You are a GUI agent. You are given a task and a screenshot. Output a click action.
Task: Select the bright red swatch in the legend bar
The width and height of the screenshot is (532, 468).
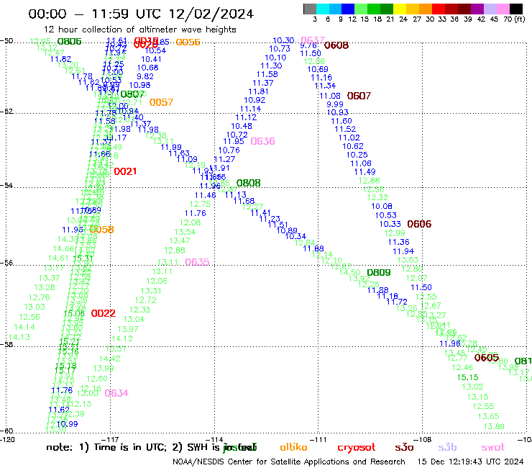438,9
